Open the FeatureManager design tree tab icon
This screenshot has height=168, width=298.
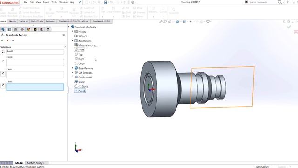[3, 29]
